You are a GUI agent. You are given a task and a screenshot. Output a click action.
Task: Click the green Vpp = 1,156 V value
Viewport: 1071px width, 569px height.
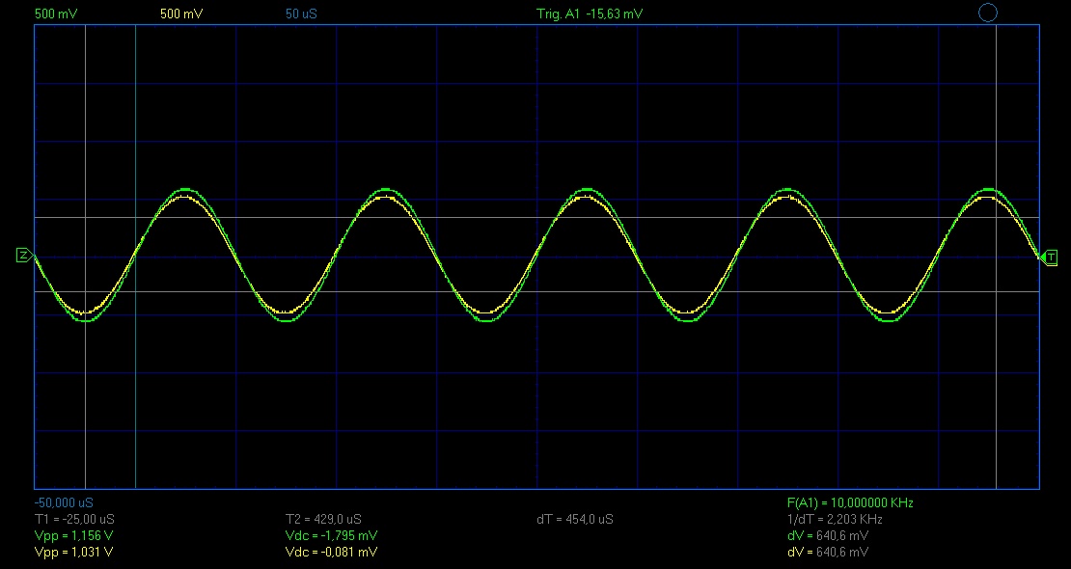click(73, 535)
